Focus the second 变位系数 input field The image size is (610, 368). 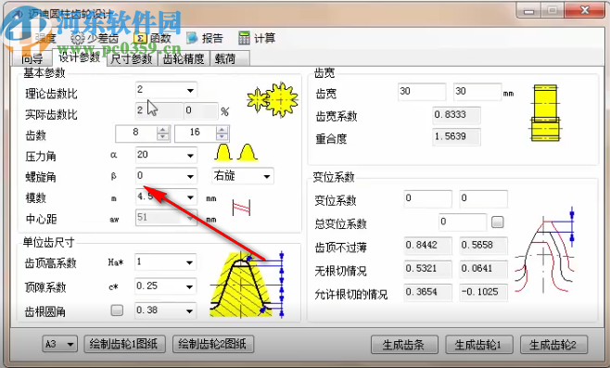pyautogui.click(x=484, y=198)
